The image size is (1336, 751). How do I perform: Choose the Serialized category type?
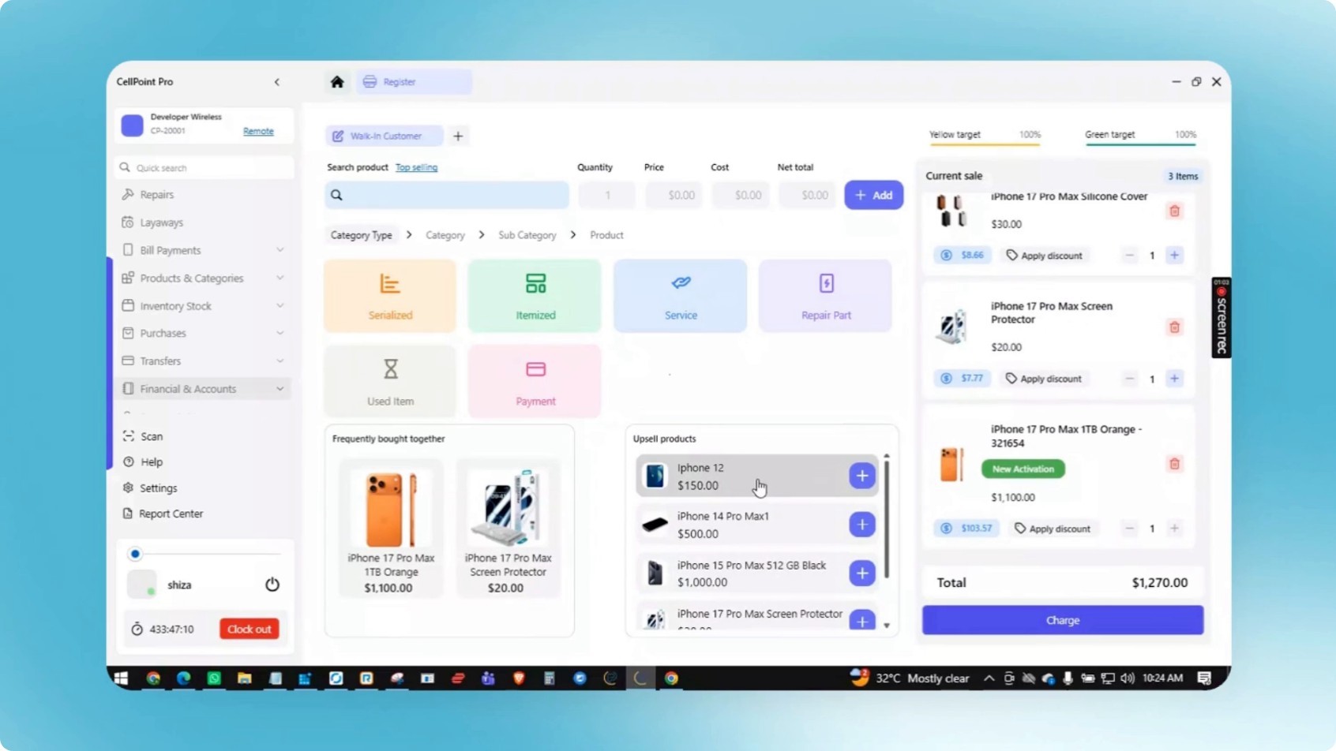[x=390, y=296]
